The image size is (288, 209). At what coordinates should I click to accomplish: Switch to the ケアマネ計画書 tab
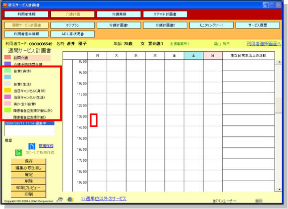tap(165, 14)
